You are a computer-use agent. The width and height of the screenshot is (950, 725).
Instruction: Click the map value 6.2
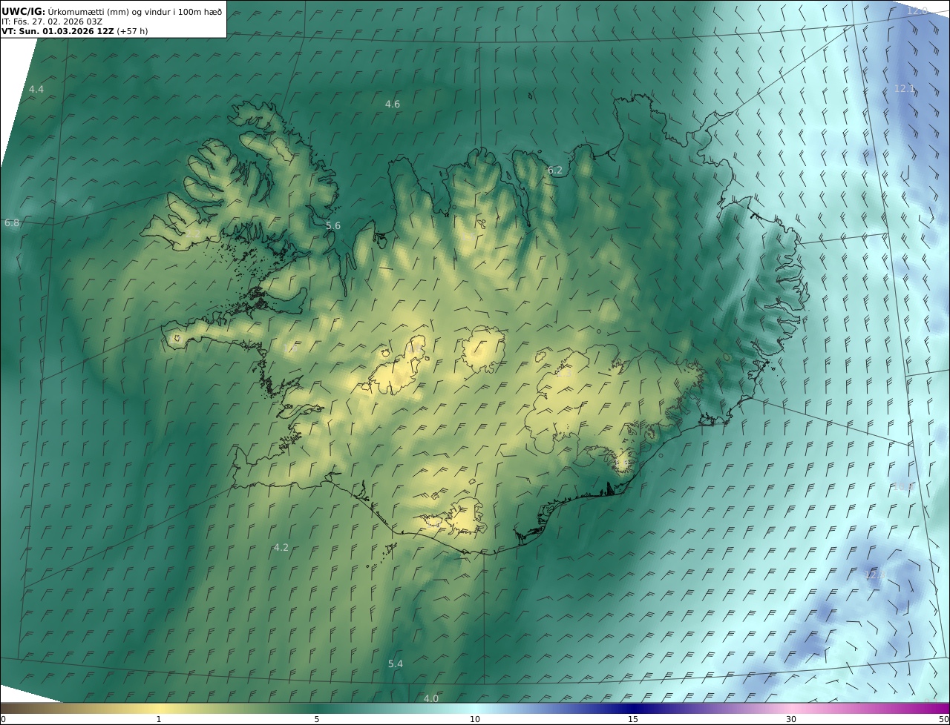click(x=555, y=171)
